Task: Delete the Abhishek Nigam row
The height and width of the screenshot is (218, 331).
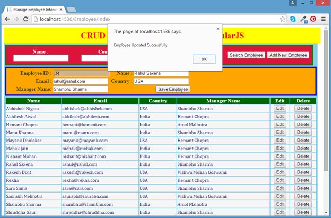Action: 303,109
